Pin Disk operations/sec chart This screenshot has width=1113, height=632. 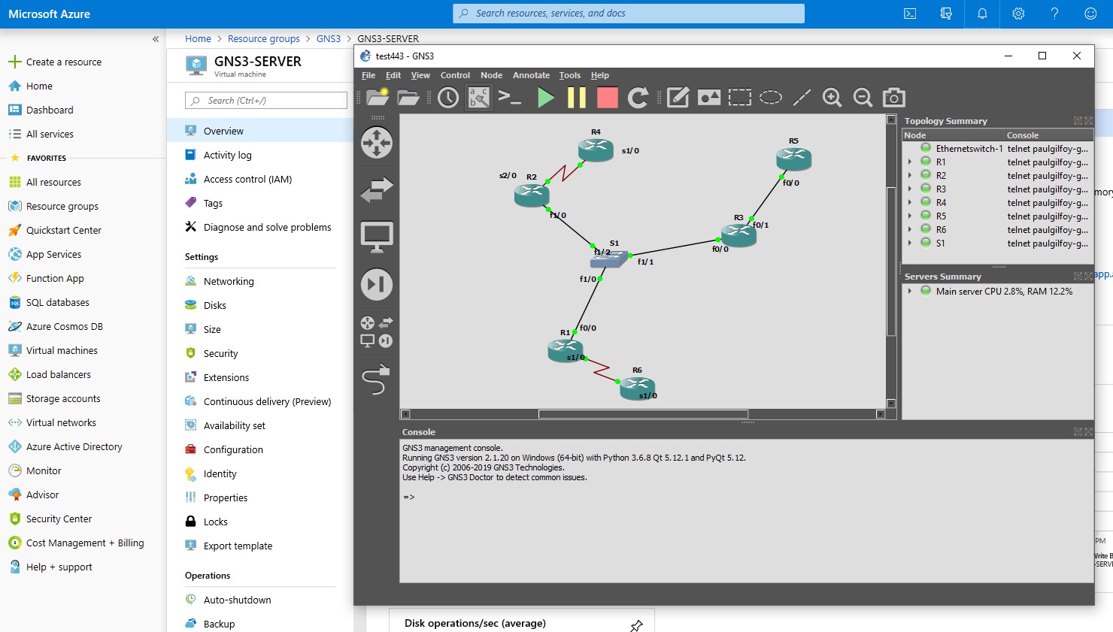636,625
